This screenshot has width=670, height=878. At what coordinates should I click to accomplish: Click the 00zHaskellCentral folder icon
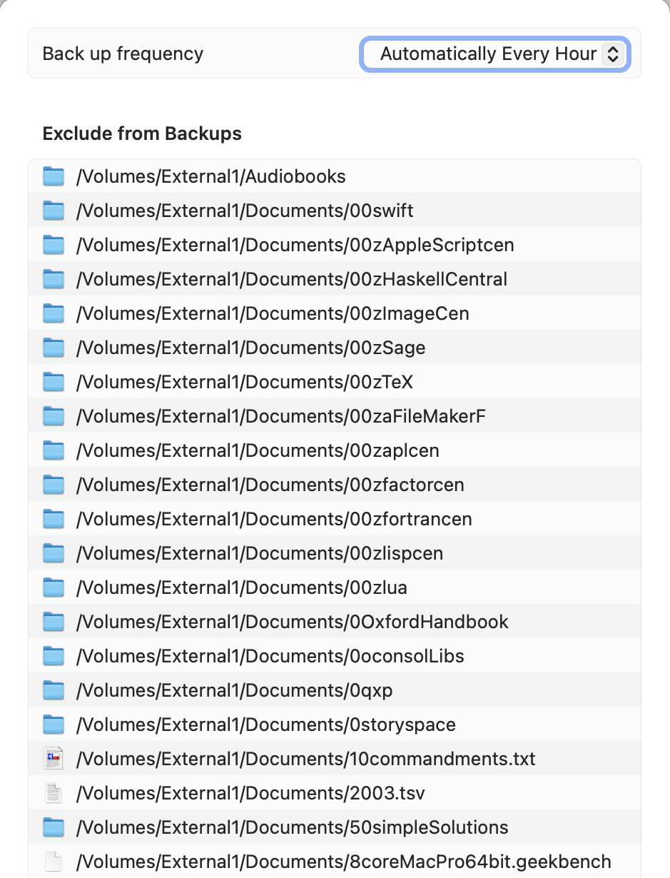coord(54,279)
